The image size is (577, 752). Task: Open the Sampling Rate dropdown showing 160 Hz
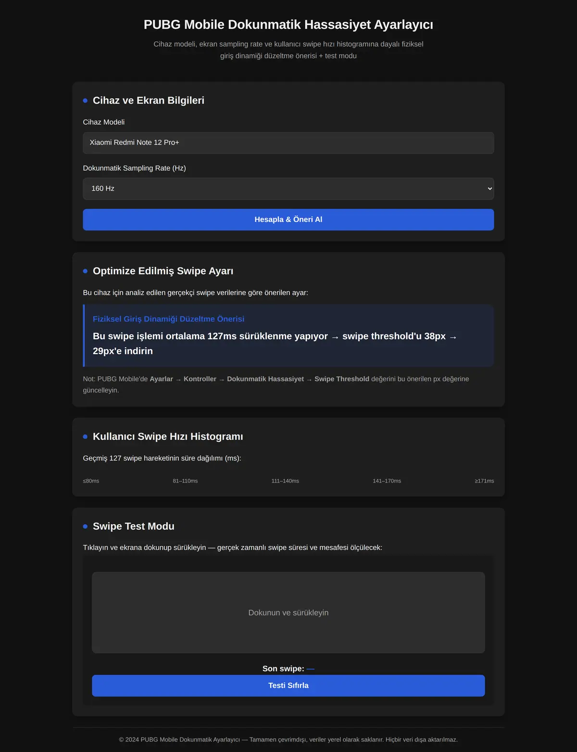pyautogui.click(x=288, y=189)
